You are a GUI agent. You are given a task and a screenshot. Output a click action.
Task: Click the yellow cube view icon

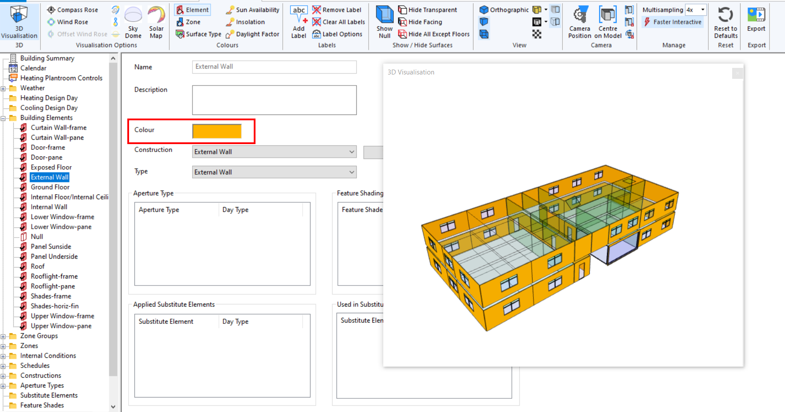coord(537,10)
